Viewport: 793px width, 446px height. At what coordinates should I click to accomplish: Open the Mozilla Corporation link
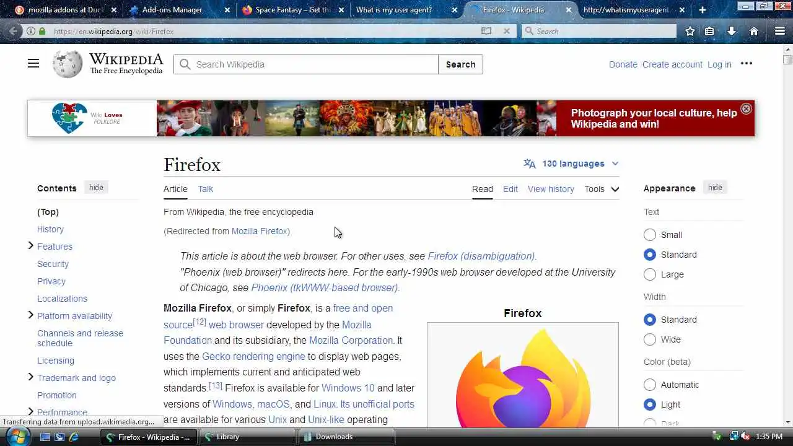coord(351,340)
